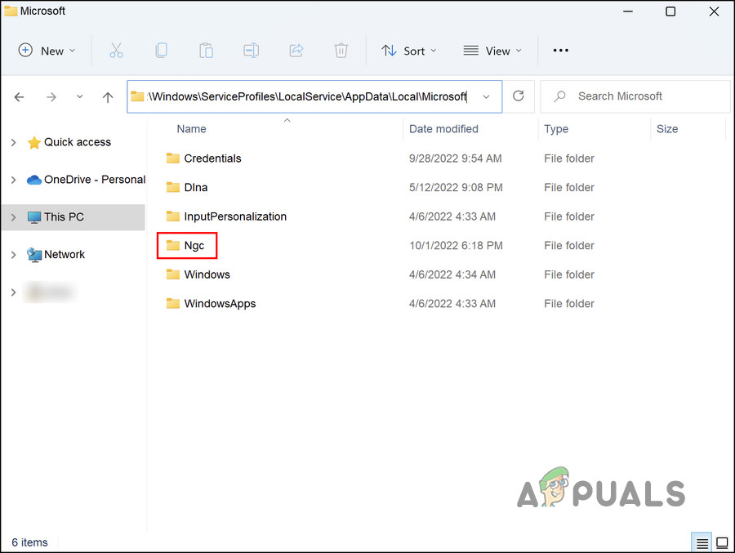
Task: Click the Delete trash can icon
Action: 341,50
